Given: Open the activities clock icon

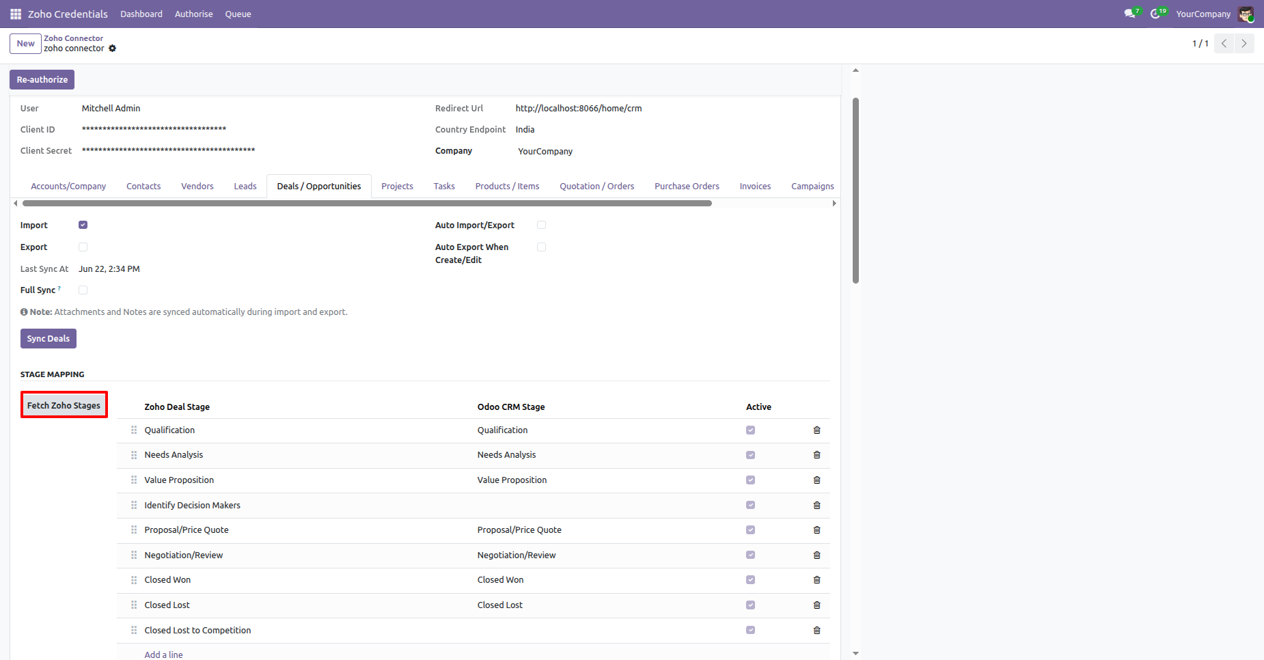Looking at the screenshot, I should click(1157, 14).
